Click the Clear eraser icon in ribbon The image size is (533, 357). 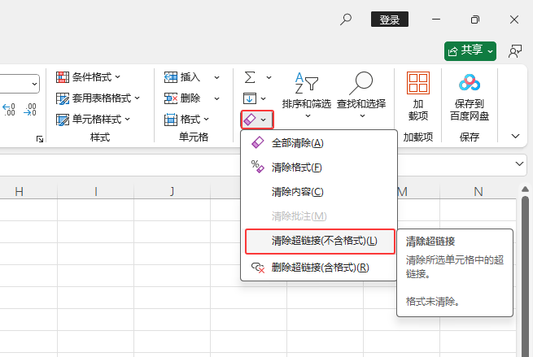[x=250, y=119]
